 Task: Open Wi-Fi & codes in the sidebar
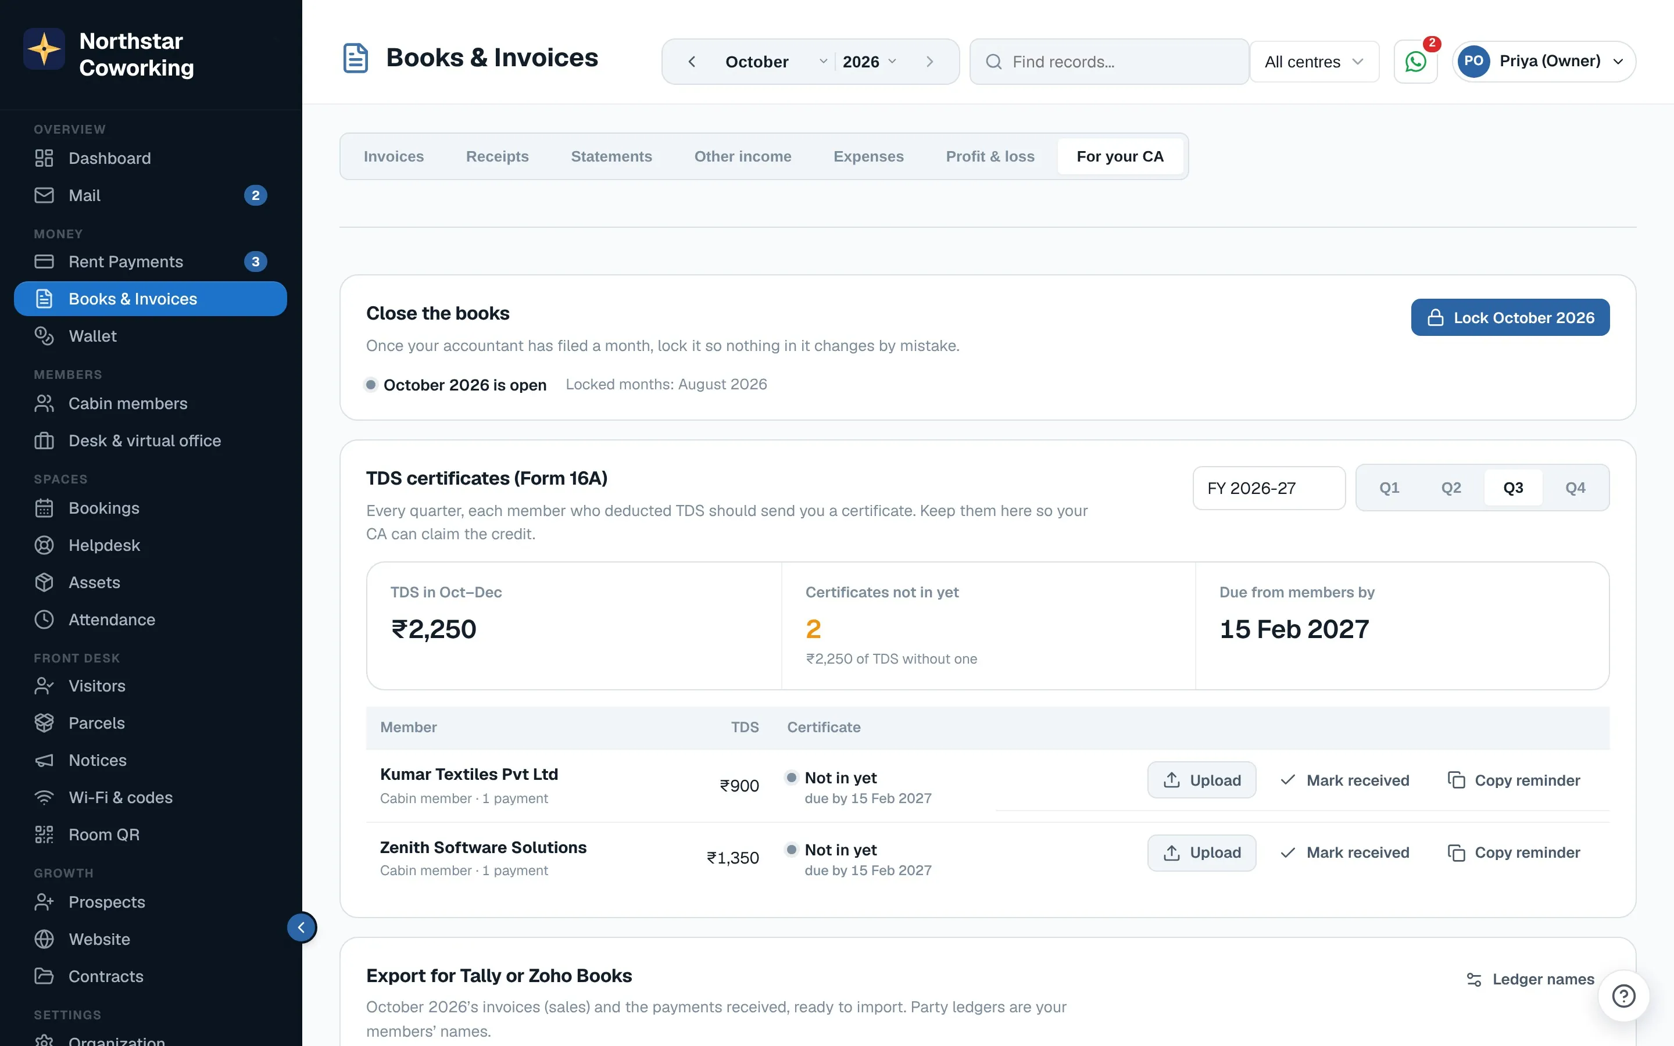tap(150, 798)
